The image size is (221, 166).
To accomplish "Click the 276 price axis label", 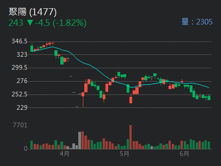I will click(x=22, y=81).
